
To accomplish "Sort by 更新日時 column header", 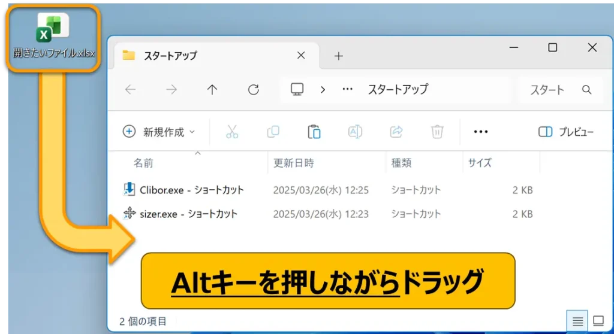I will click(294, 163).
